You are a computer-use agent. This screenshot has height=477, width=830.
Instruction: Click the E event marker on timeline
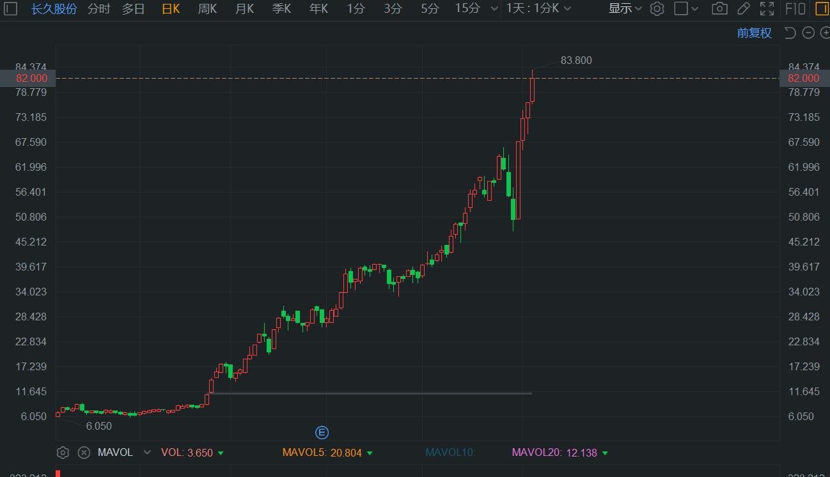322,433
